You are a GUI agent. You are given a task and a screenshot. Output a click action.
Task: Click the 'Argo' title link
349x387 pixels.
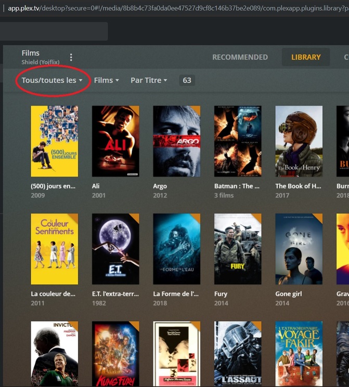[x=160, y=186]
